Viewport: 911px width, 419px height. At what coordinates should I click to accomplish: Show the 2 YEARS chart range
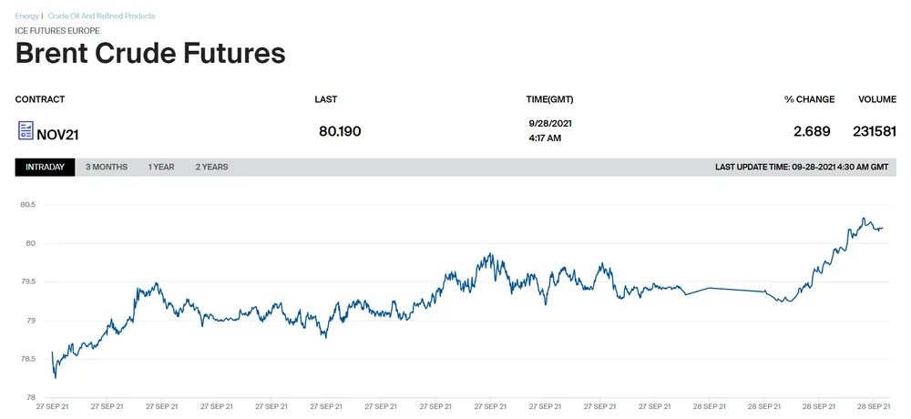[211, 167]
